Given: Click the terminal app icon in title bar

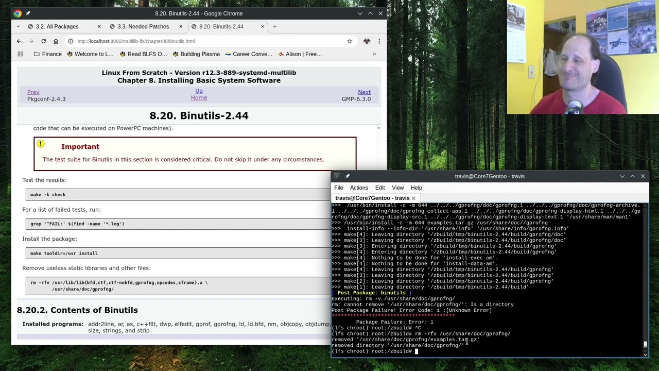Looking at the screenshot, I should (337, 176).
